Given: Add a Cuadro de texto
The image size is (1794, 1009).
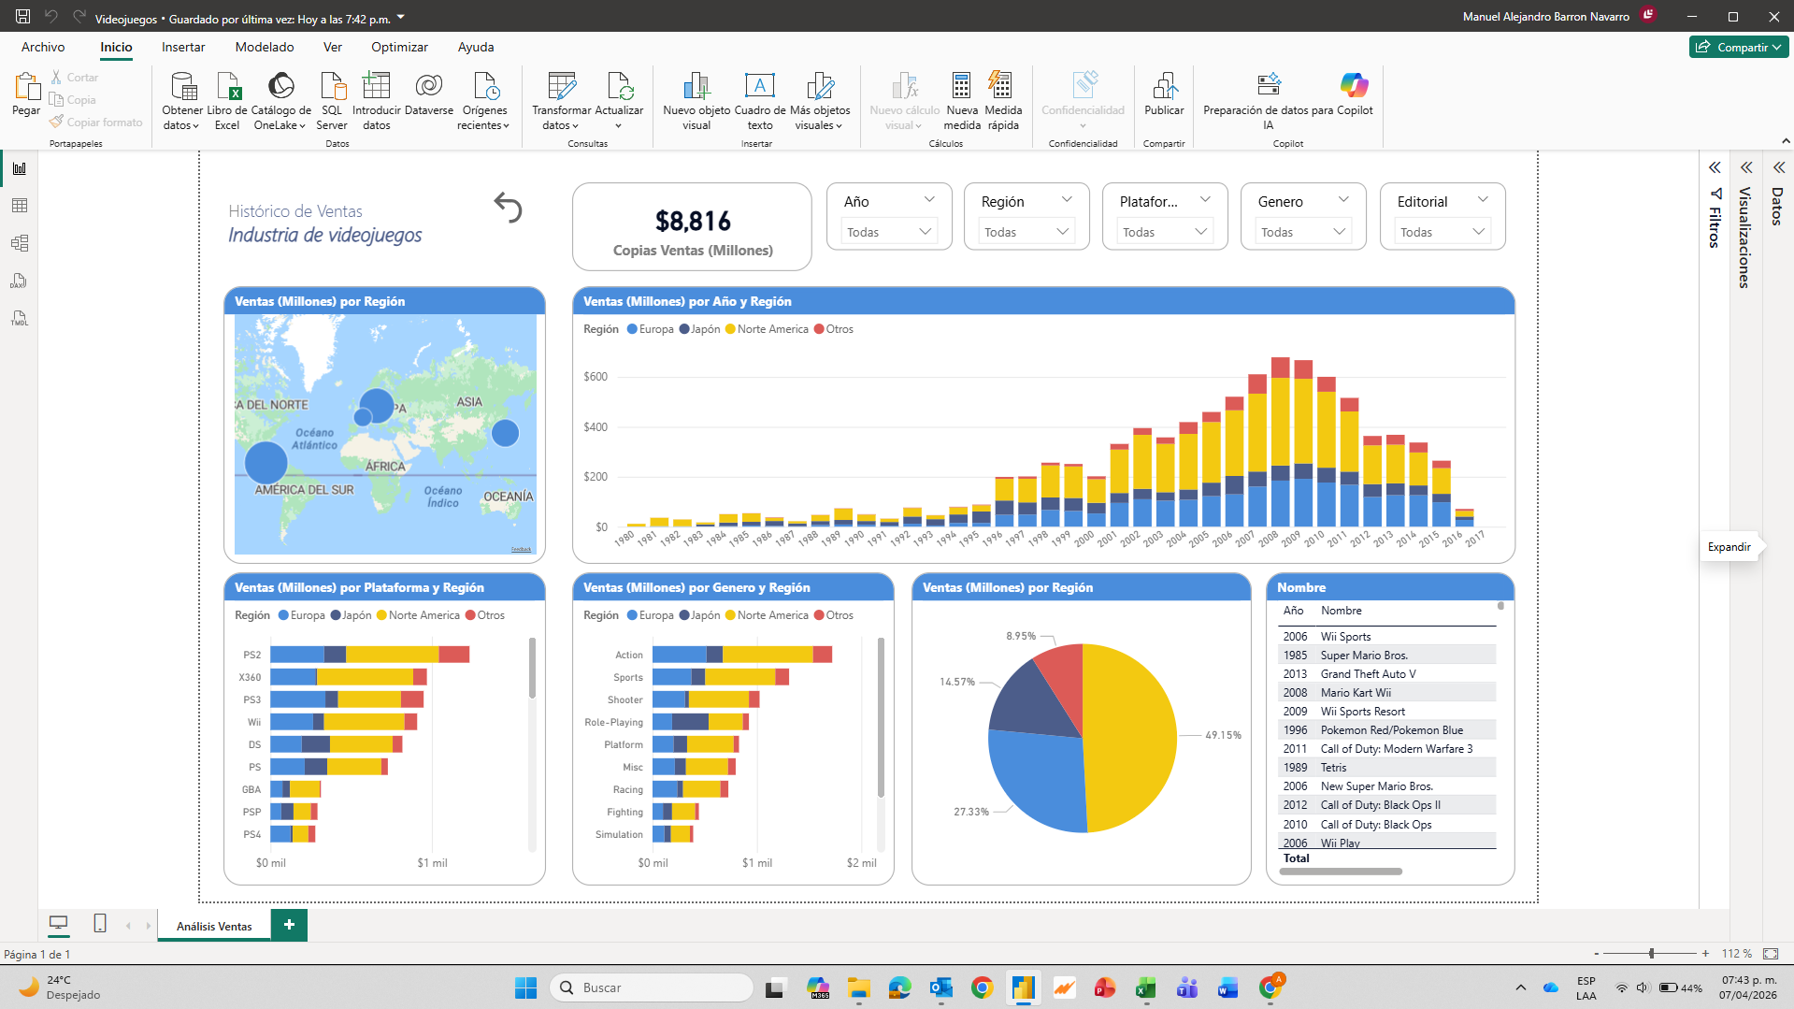Looking at the screenshot, I should 760,101.
